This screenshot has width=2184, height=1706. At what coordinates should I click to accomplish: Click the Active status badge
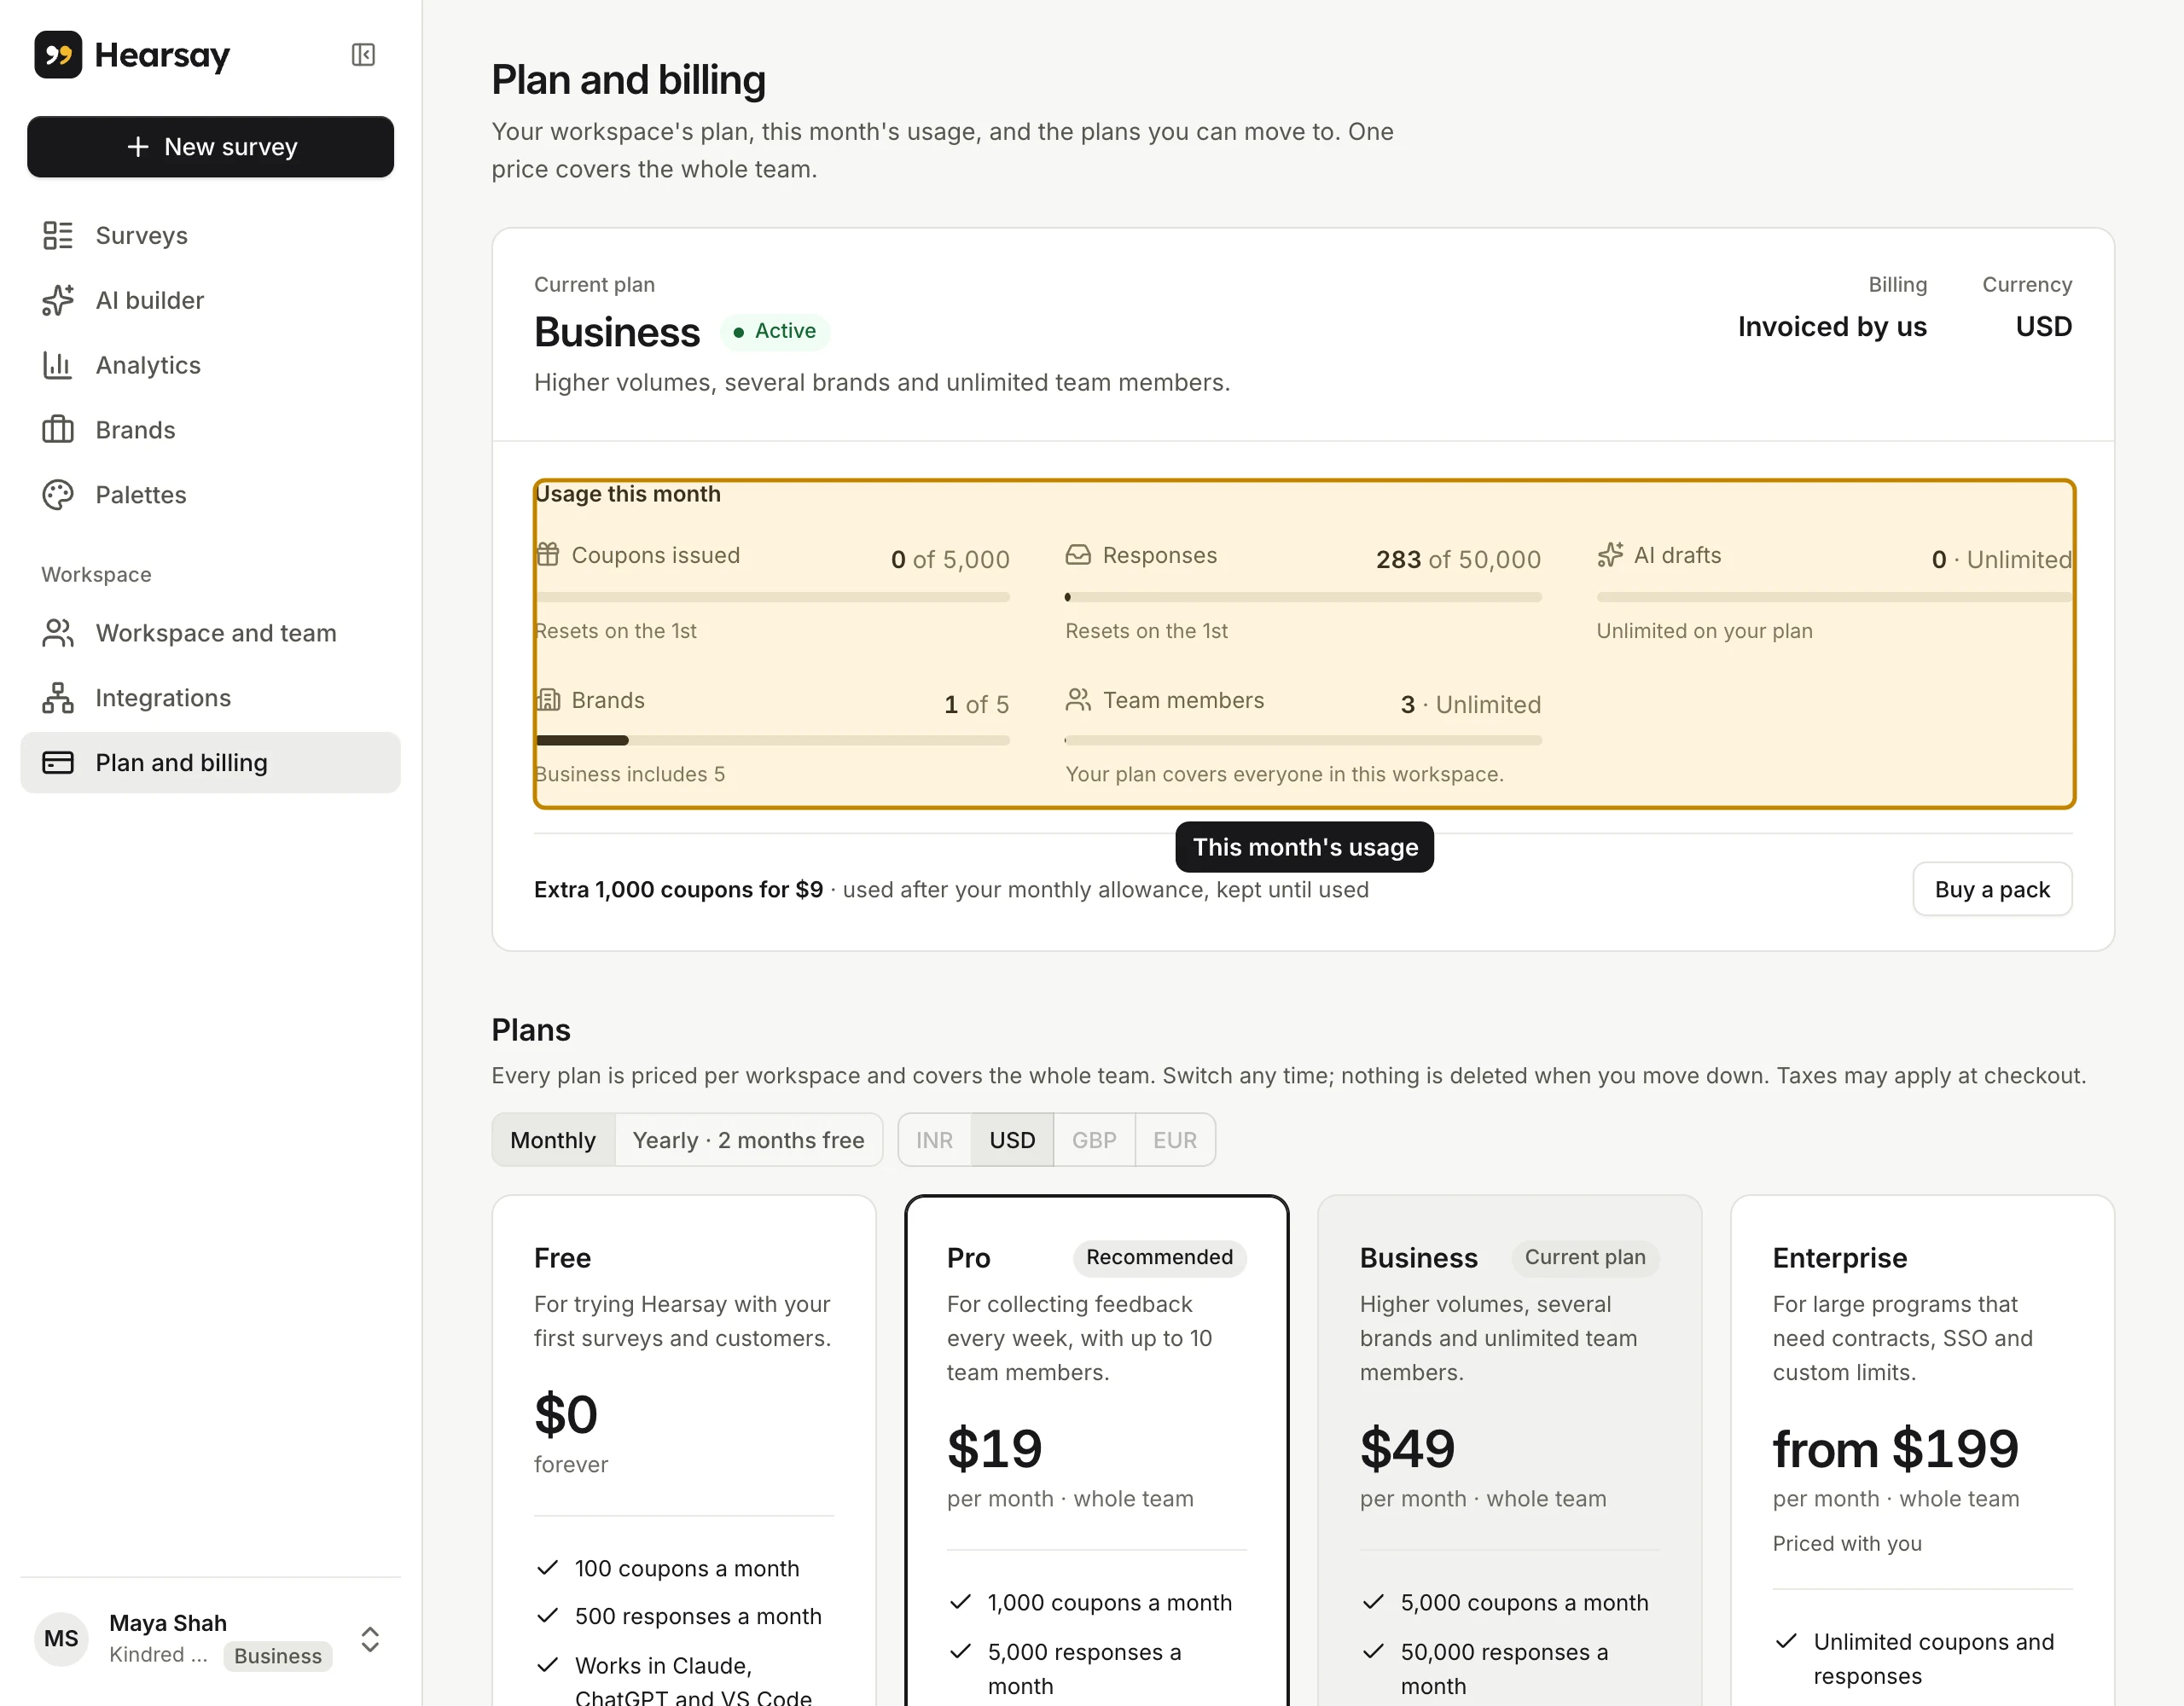click(x=775, y=331)
